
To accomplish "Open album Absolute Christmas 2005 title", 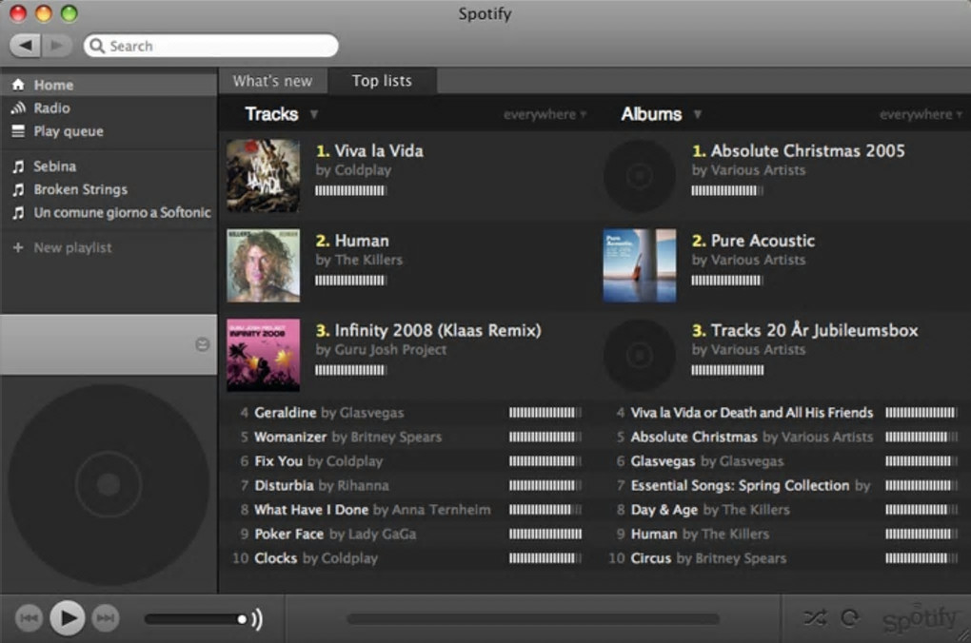I will pos(799,151).
